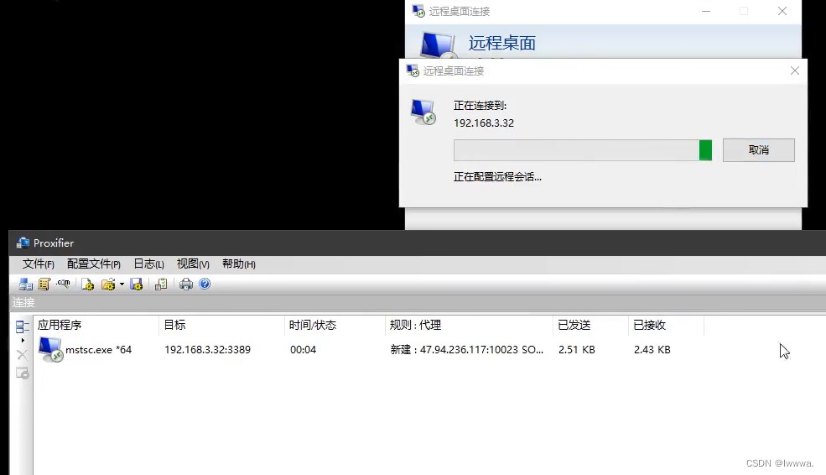Sort by 规则 : 代理 column header

(x=469, y=325)
